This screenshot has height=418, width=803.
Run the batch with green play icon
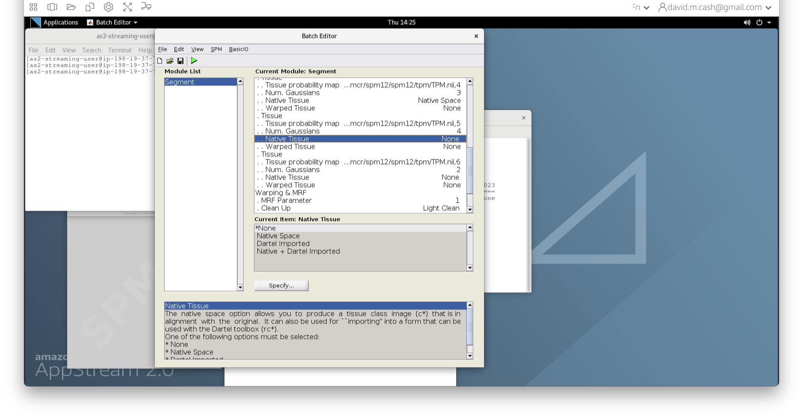194,61
